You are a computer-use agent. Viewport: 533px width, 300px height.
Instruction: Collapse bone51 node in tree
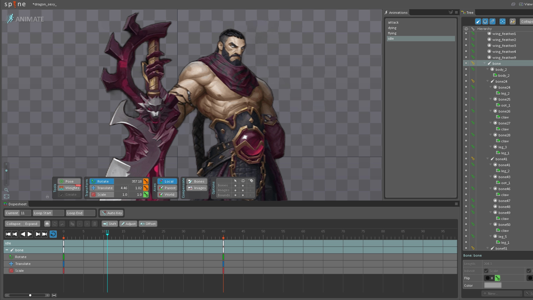click(488, 248)
